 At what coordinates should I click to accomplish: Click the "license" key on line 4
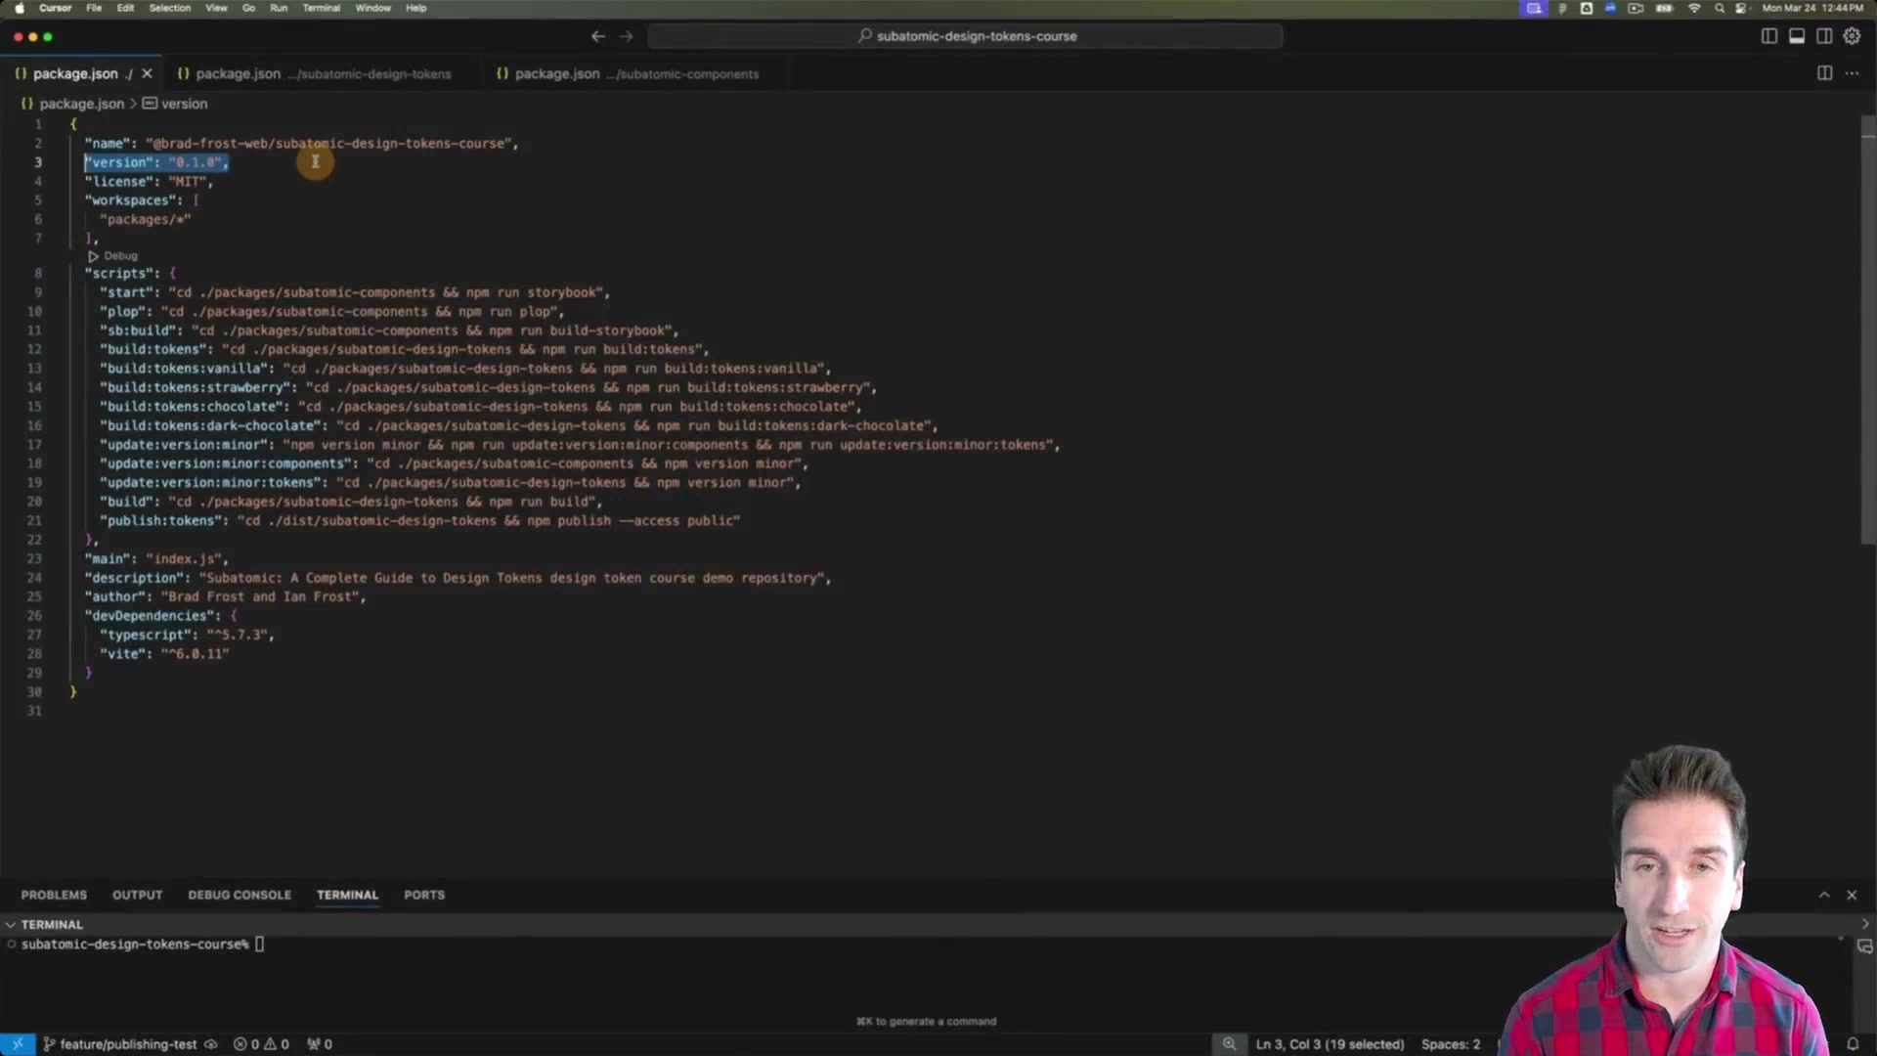[x=118, y=182]
